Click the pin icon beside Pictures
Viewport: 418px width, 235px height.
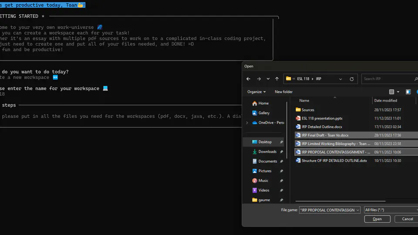pyautogui.click(x=281, y=171)
